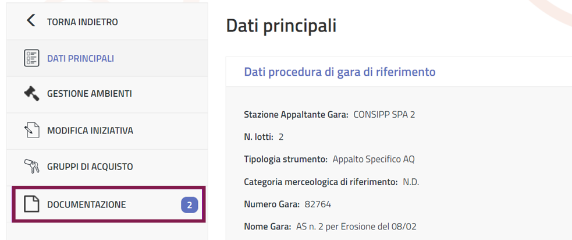Image resolution: width=572 pixels, height=240 pixels.
Task: Select the DATI PRINCIPALI menu label
Action: [x=80, y=58]
